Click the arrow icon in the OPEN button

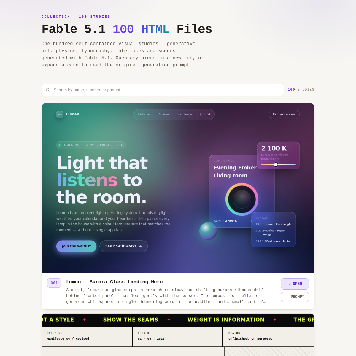click(x=290, y=284)
